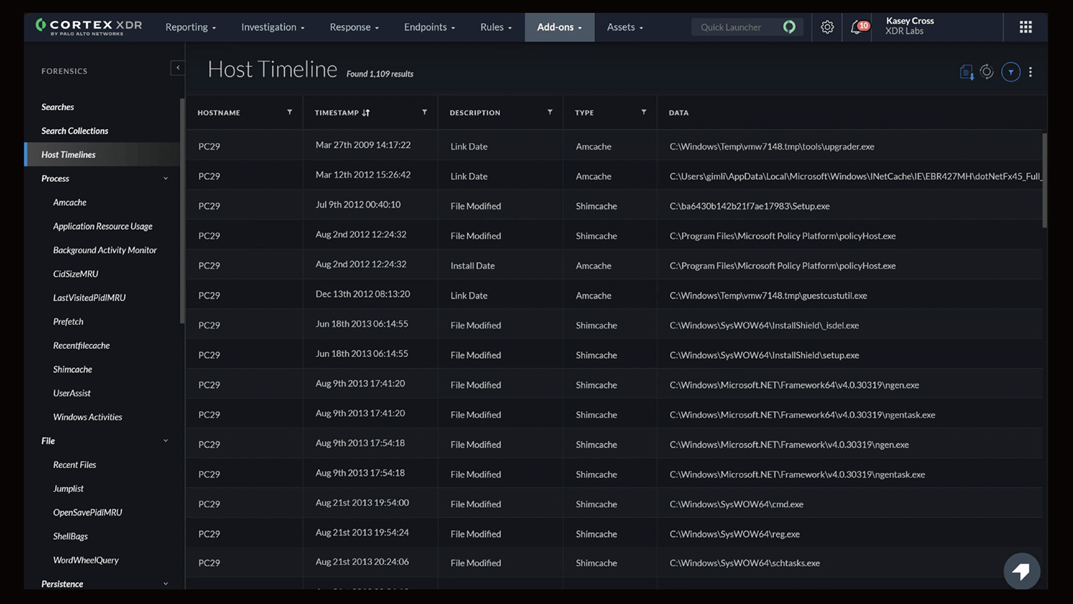Collapse the Process section in sidebar
Screen dimensions: 1073x604
click(x=165, y=178)
